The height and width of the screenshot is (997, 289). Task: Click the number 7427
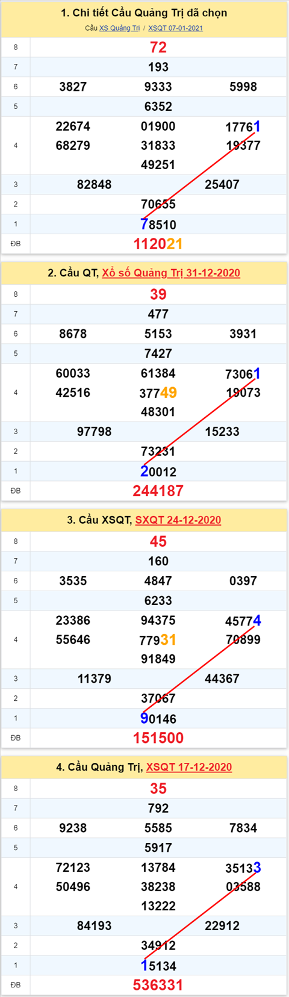(158, 353)
